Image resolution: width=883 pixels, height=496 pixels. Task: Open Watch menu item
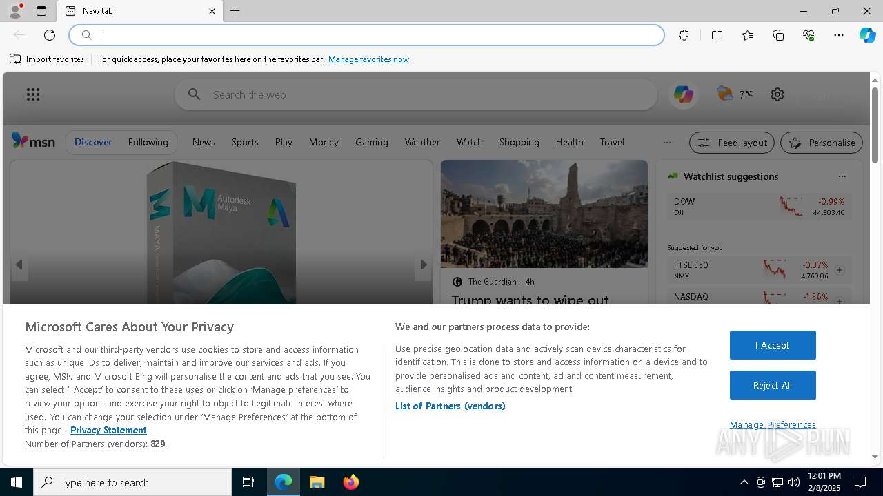tap(469, 142)
